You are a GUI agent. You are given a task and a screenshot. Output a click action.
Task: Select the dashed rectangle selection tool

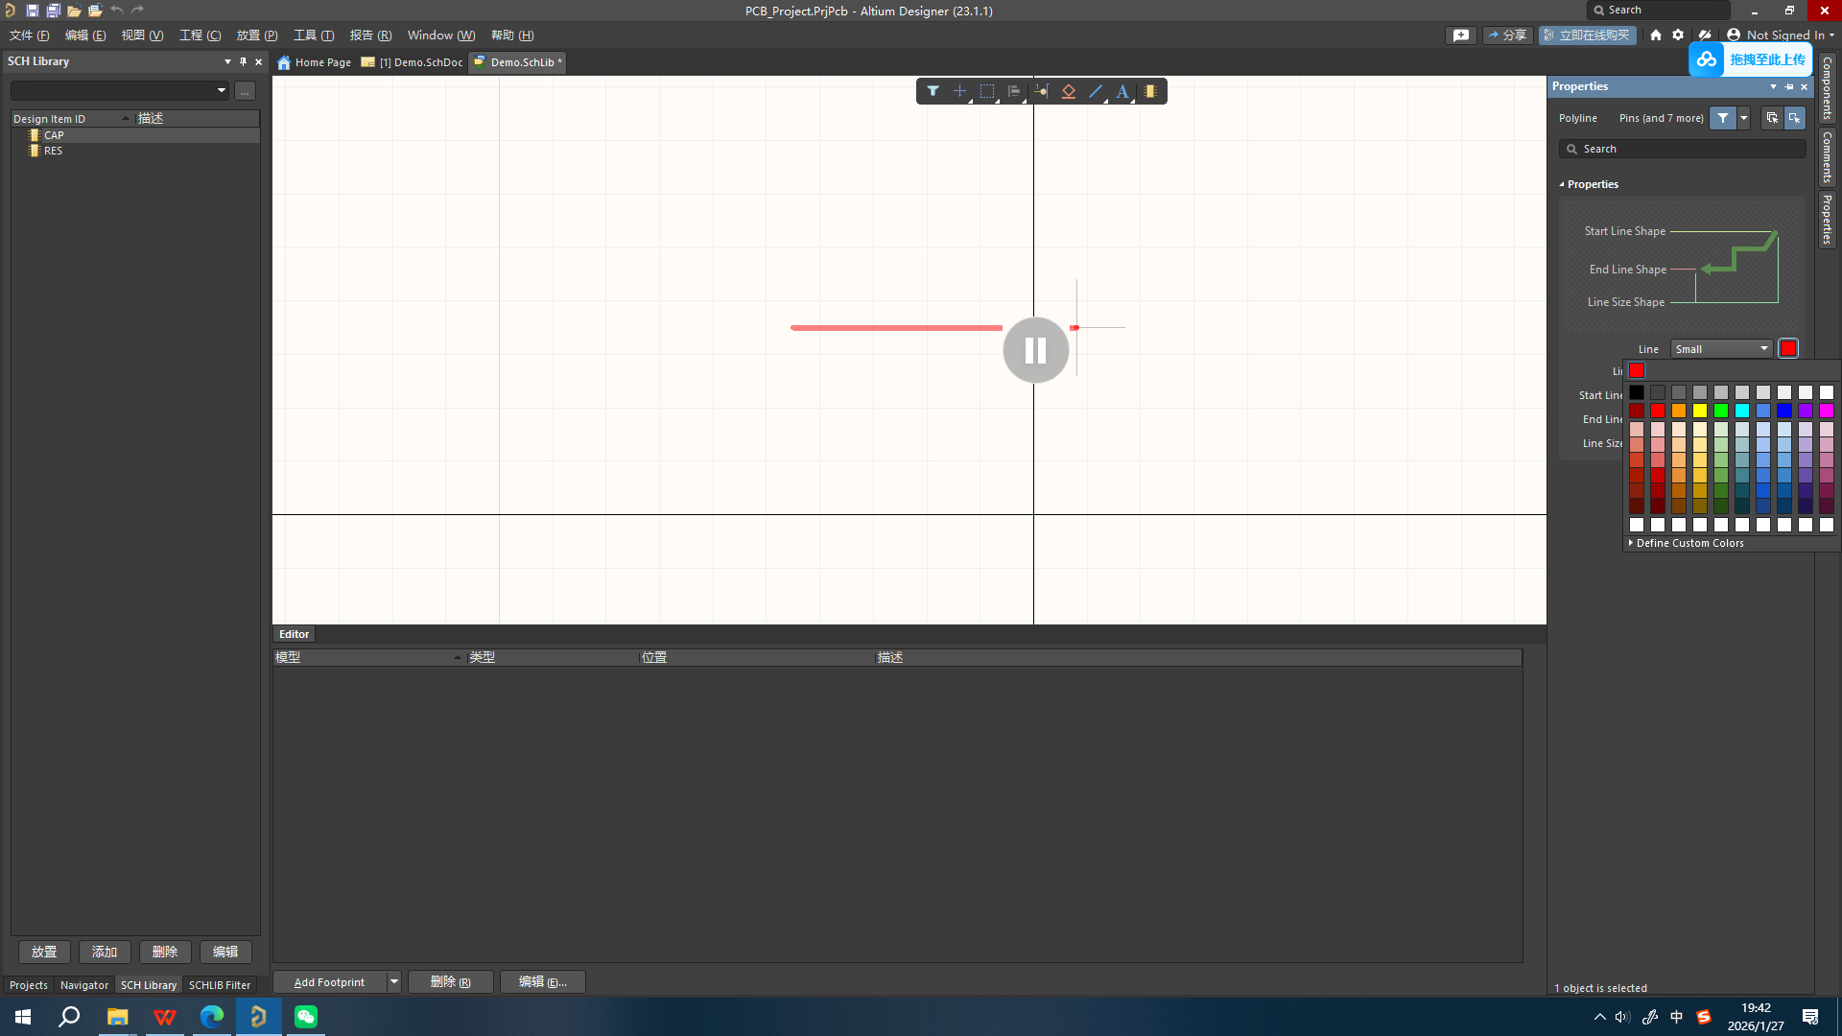click(986, 91)
